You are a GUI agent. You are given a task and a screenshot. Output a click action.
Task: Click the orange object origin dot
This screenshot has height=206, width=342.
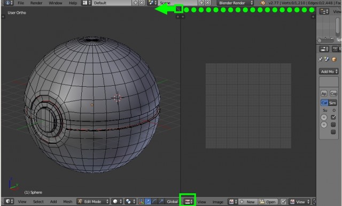(x=92, y=105)
